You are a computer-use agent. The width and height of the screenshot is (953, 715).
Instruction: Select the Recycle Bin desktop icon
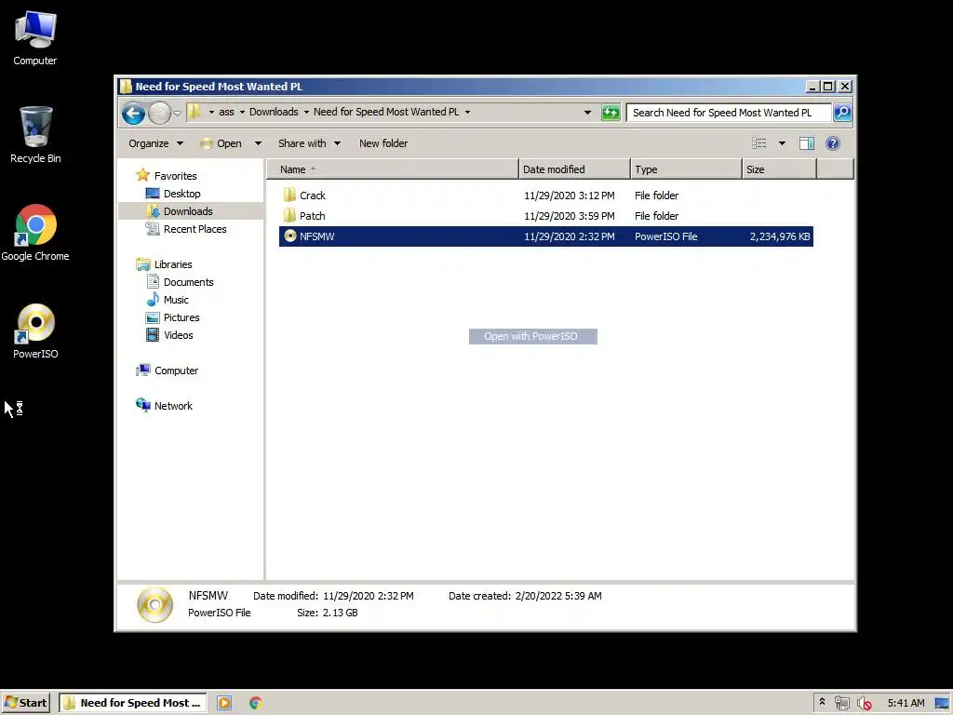(x=35, y=135)
